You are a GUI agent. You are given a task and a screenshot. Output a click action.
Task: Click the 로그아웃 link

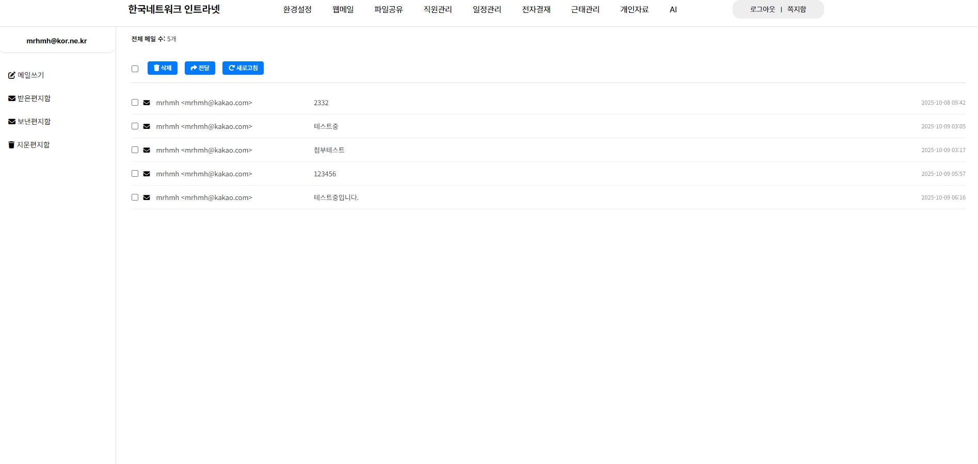click(762, 9)
